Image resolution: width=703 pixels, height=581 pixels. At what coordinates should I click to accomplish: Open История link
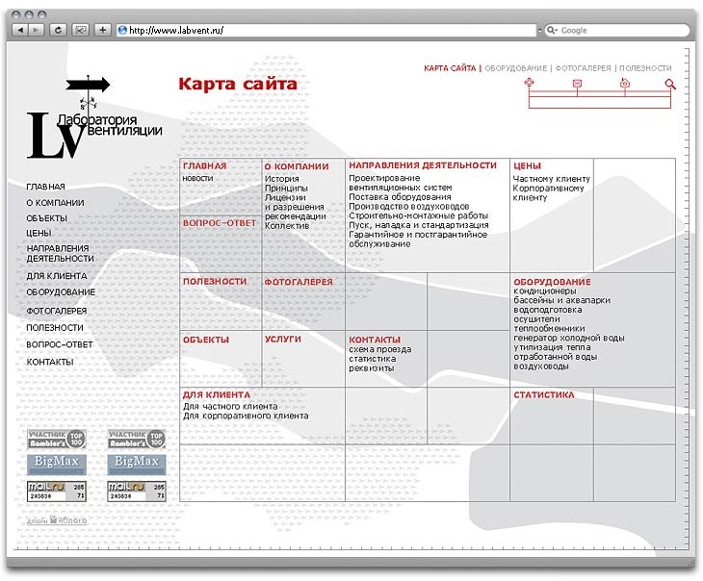(x=281, y=178)
